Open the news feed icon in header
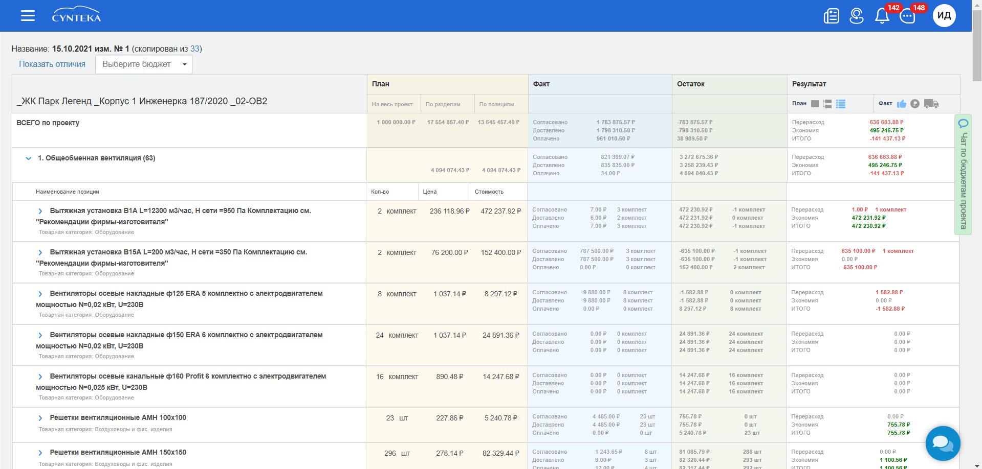The height and width of the screenshot is (469, 982). (x=831, y=16)
